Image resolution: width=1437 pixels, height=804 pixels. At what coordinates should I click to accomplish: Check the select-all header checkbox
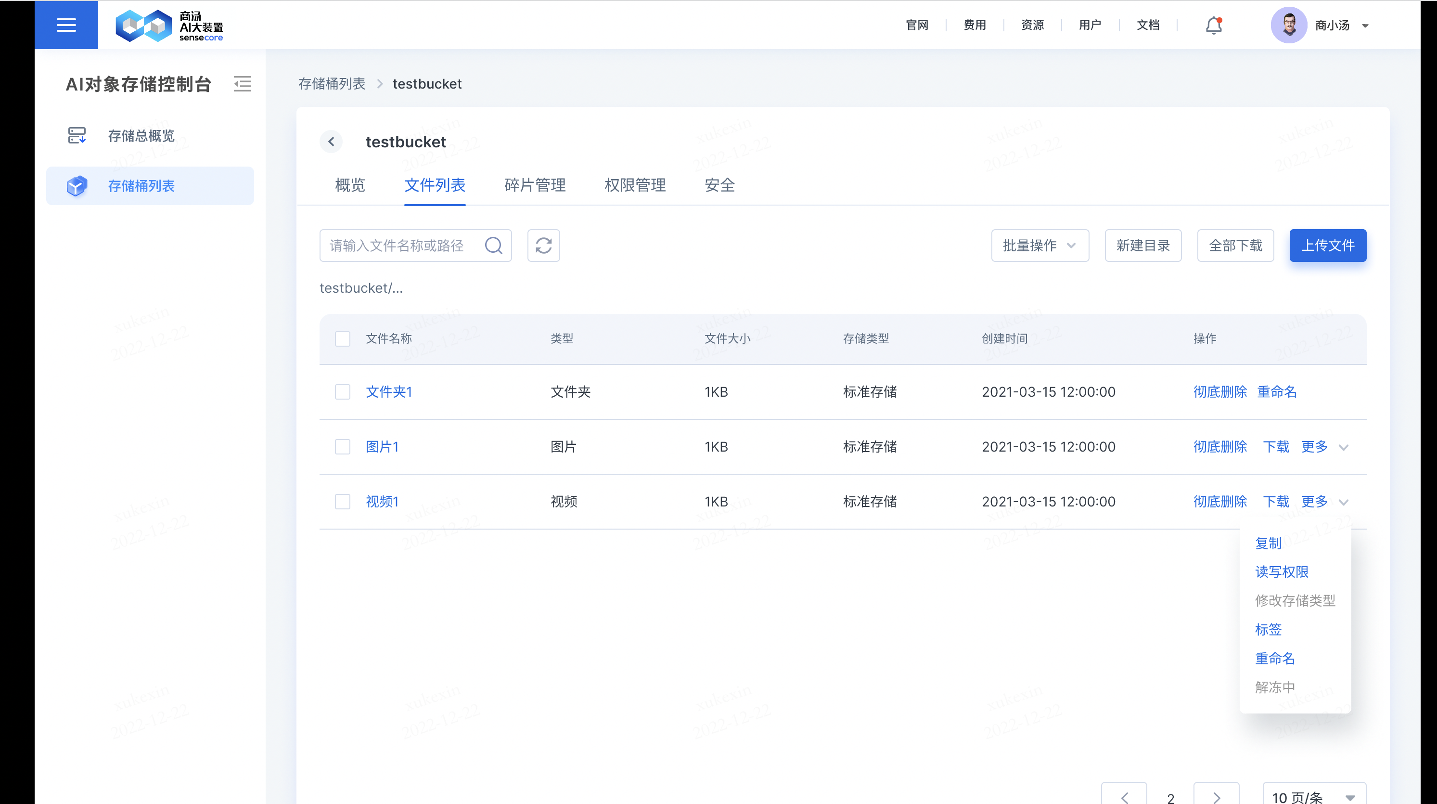pos(343,338)
